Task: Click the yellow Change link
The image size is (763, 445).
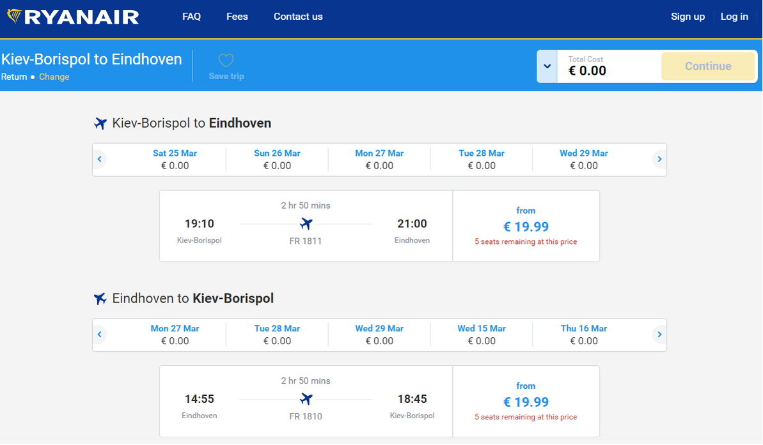Action: (54, 77)
